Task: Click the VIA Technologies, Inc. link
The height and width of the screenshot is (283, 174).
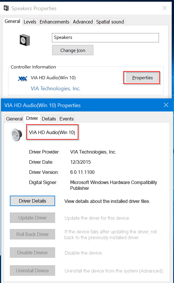Action: (x=55, y=89)
